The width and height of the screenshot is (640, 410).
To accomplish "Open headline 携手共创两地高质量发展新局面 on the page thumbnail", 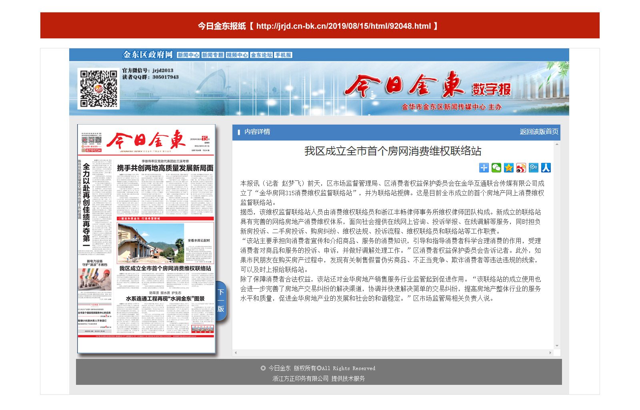I will (165, 168).
